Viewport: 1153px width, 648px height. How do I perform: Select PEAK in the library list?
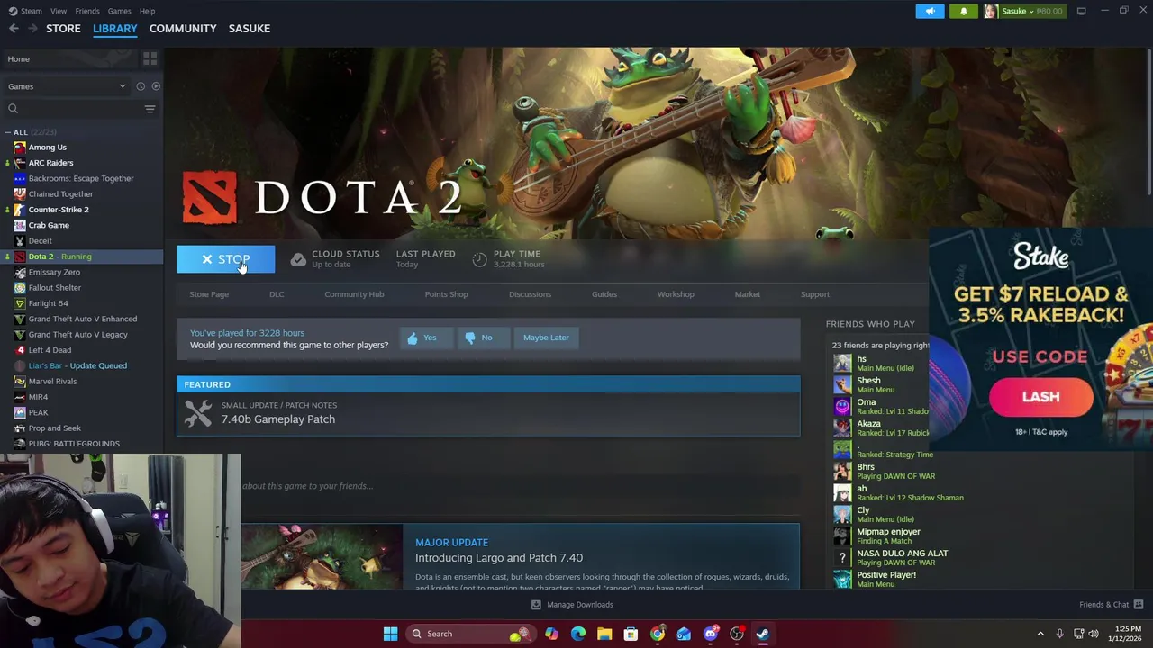coord(38,412)
